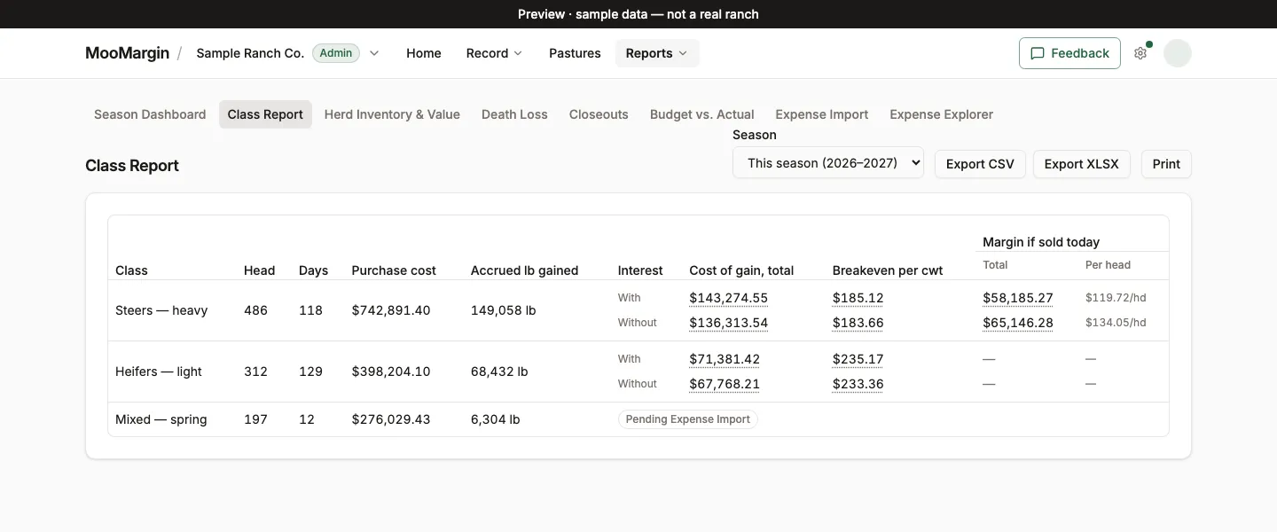This screenshot has height=532, width=1277.
Task: Open the Expense Import tab
Action: tap(822, 114)
